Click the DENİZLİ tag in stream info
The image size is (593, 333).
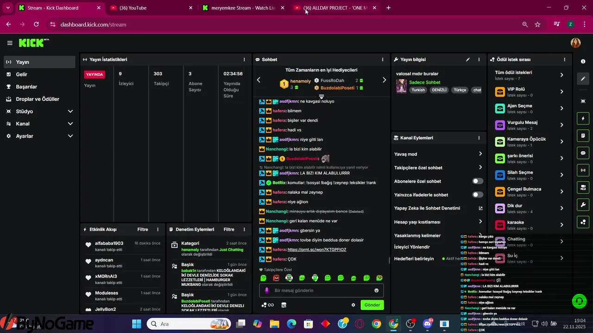(x=439, y=90)
